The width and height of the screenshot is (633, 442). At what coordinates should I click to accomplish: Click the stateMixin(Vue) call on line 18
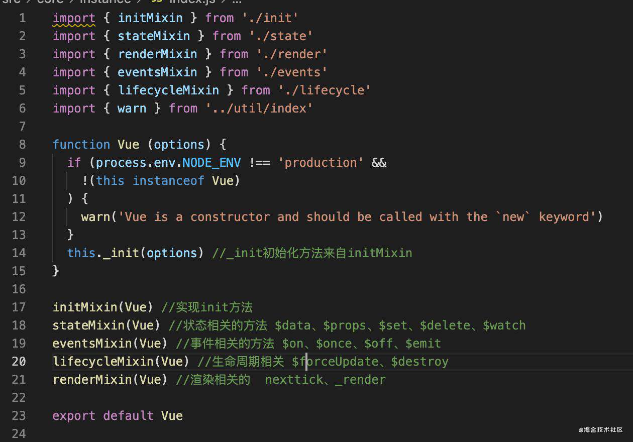point(107,325)
